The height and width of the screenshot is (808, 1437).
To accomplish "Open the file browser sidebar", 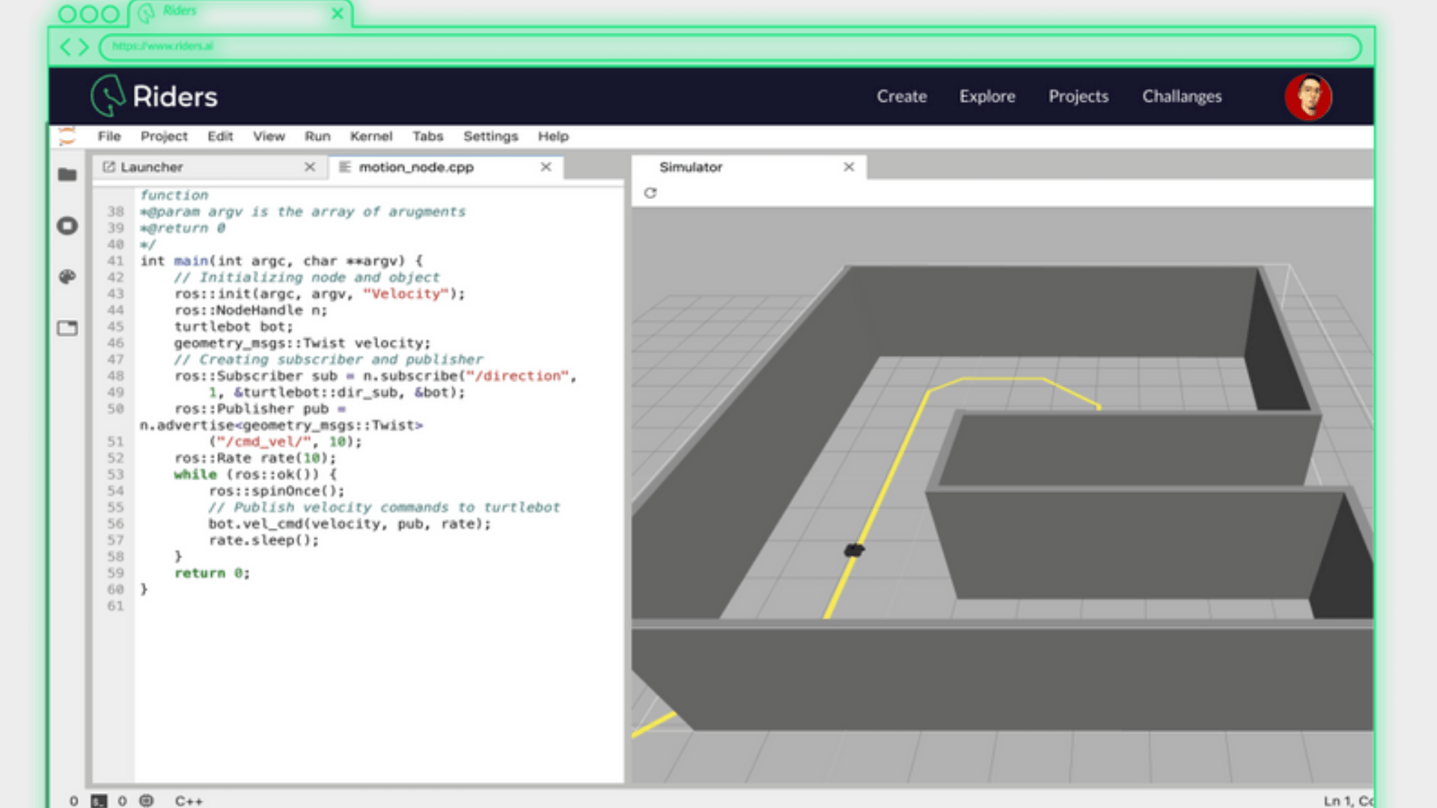I will click(67, 174).
